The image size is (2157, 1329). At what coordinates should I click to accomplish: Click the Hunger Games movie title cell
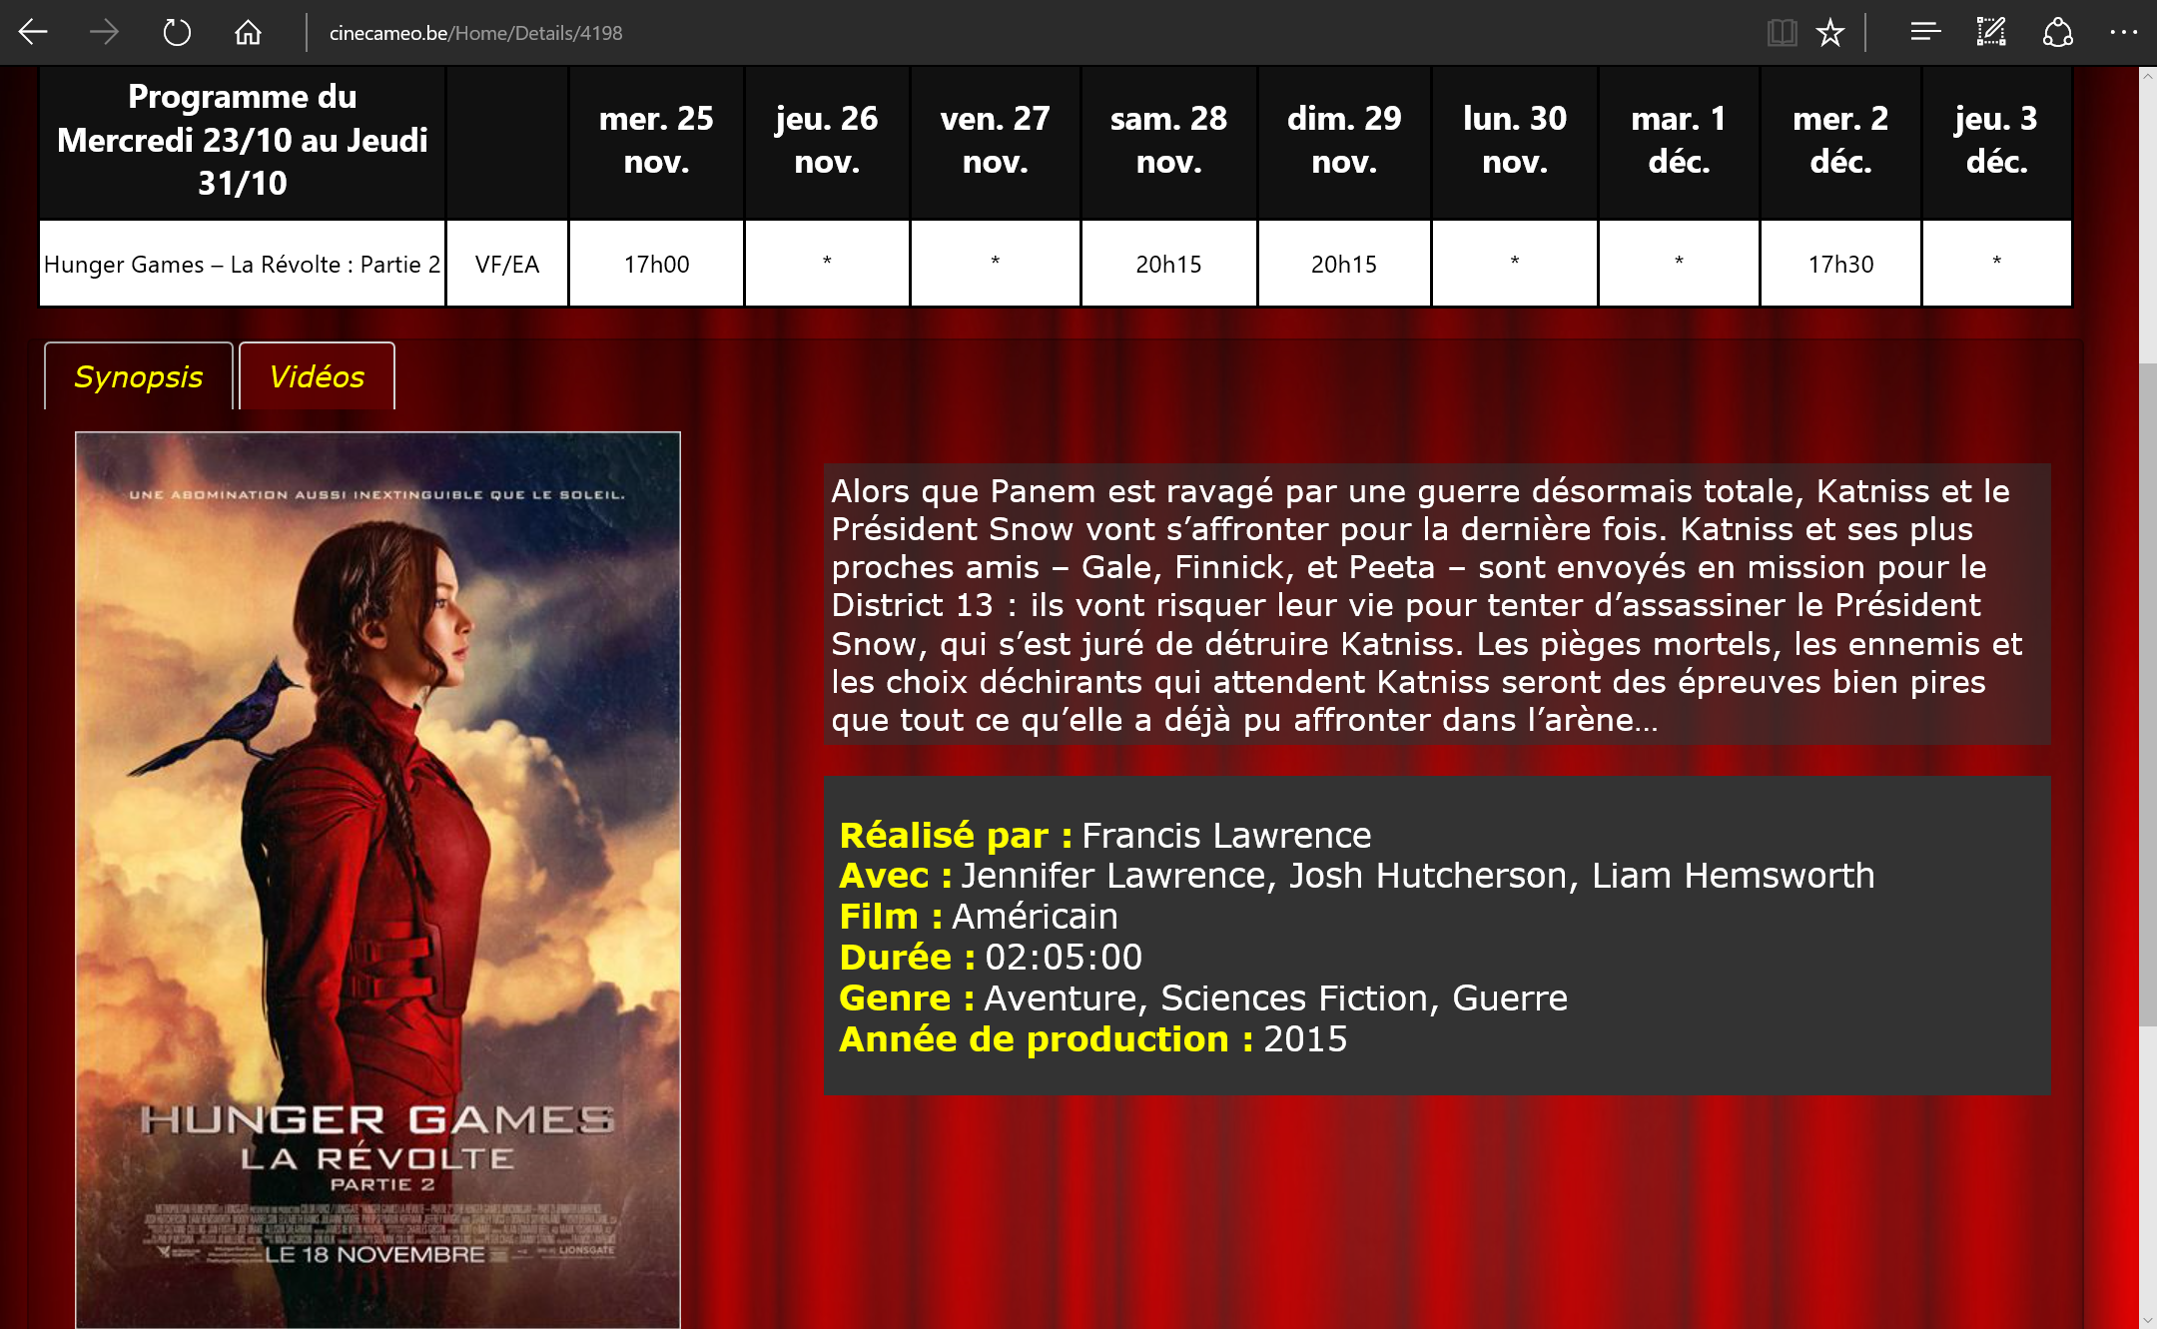242,265
